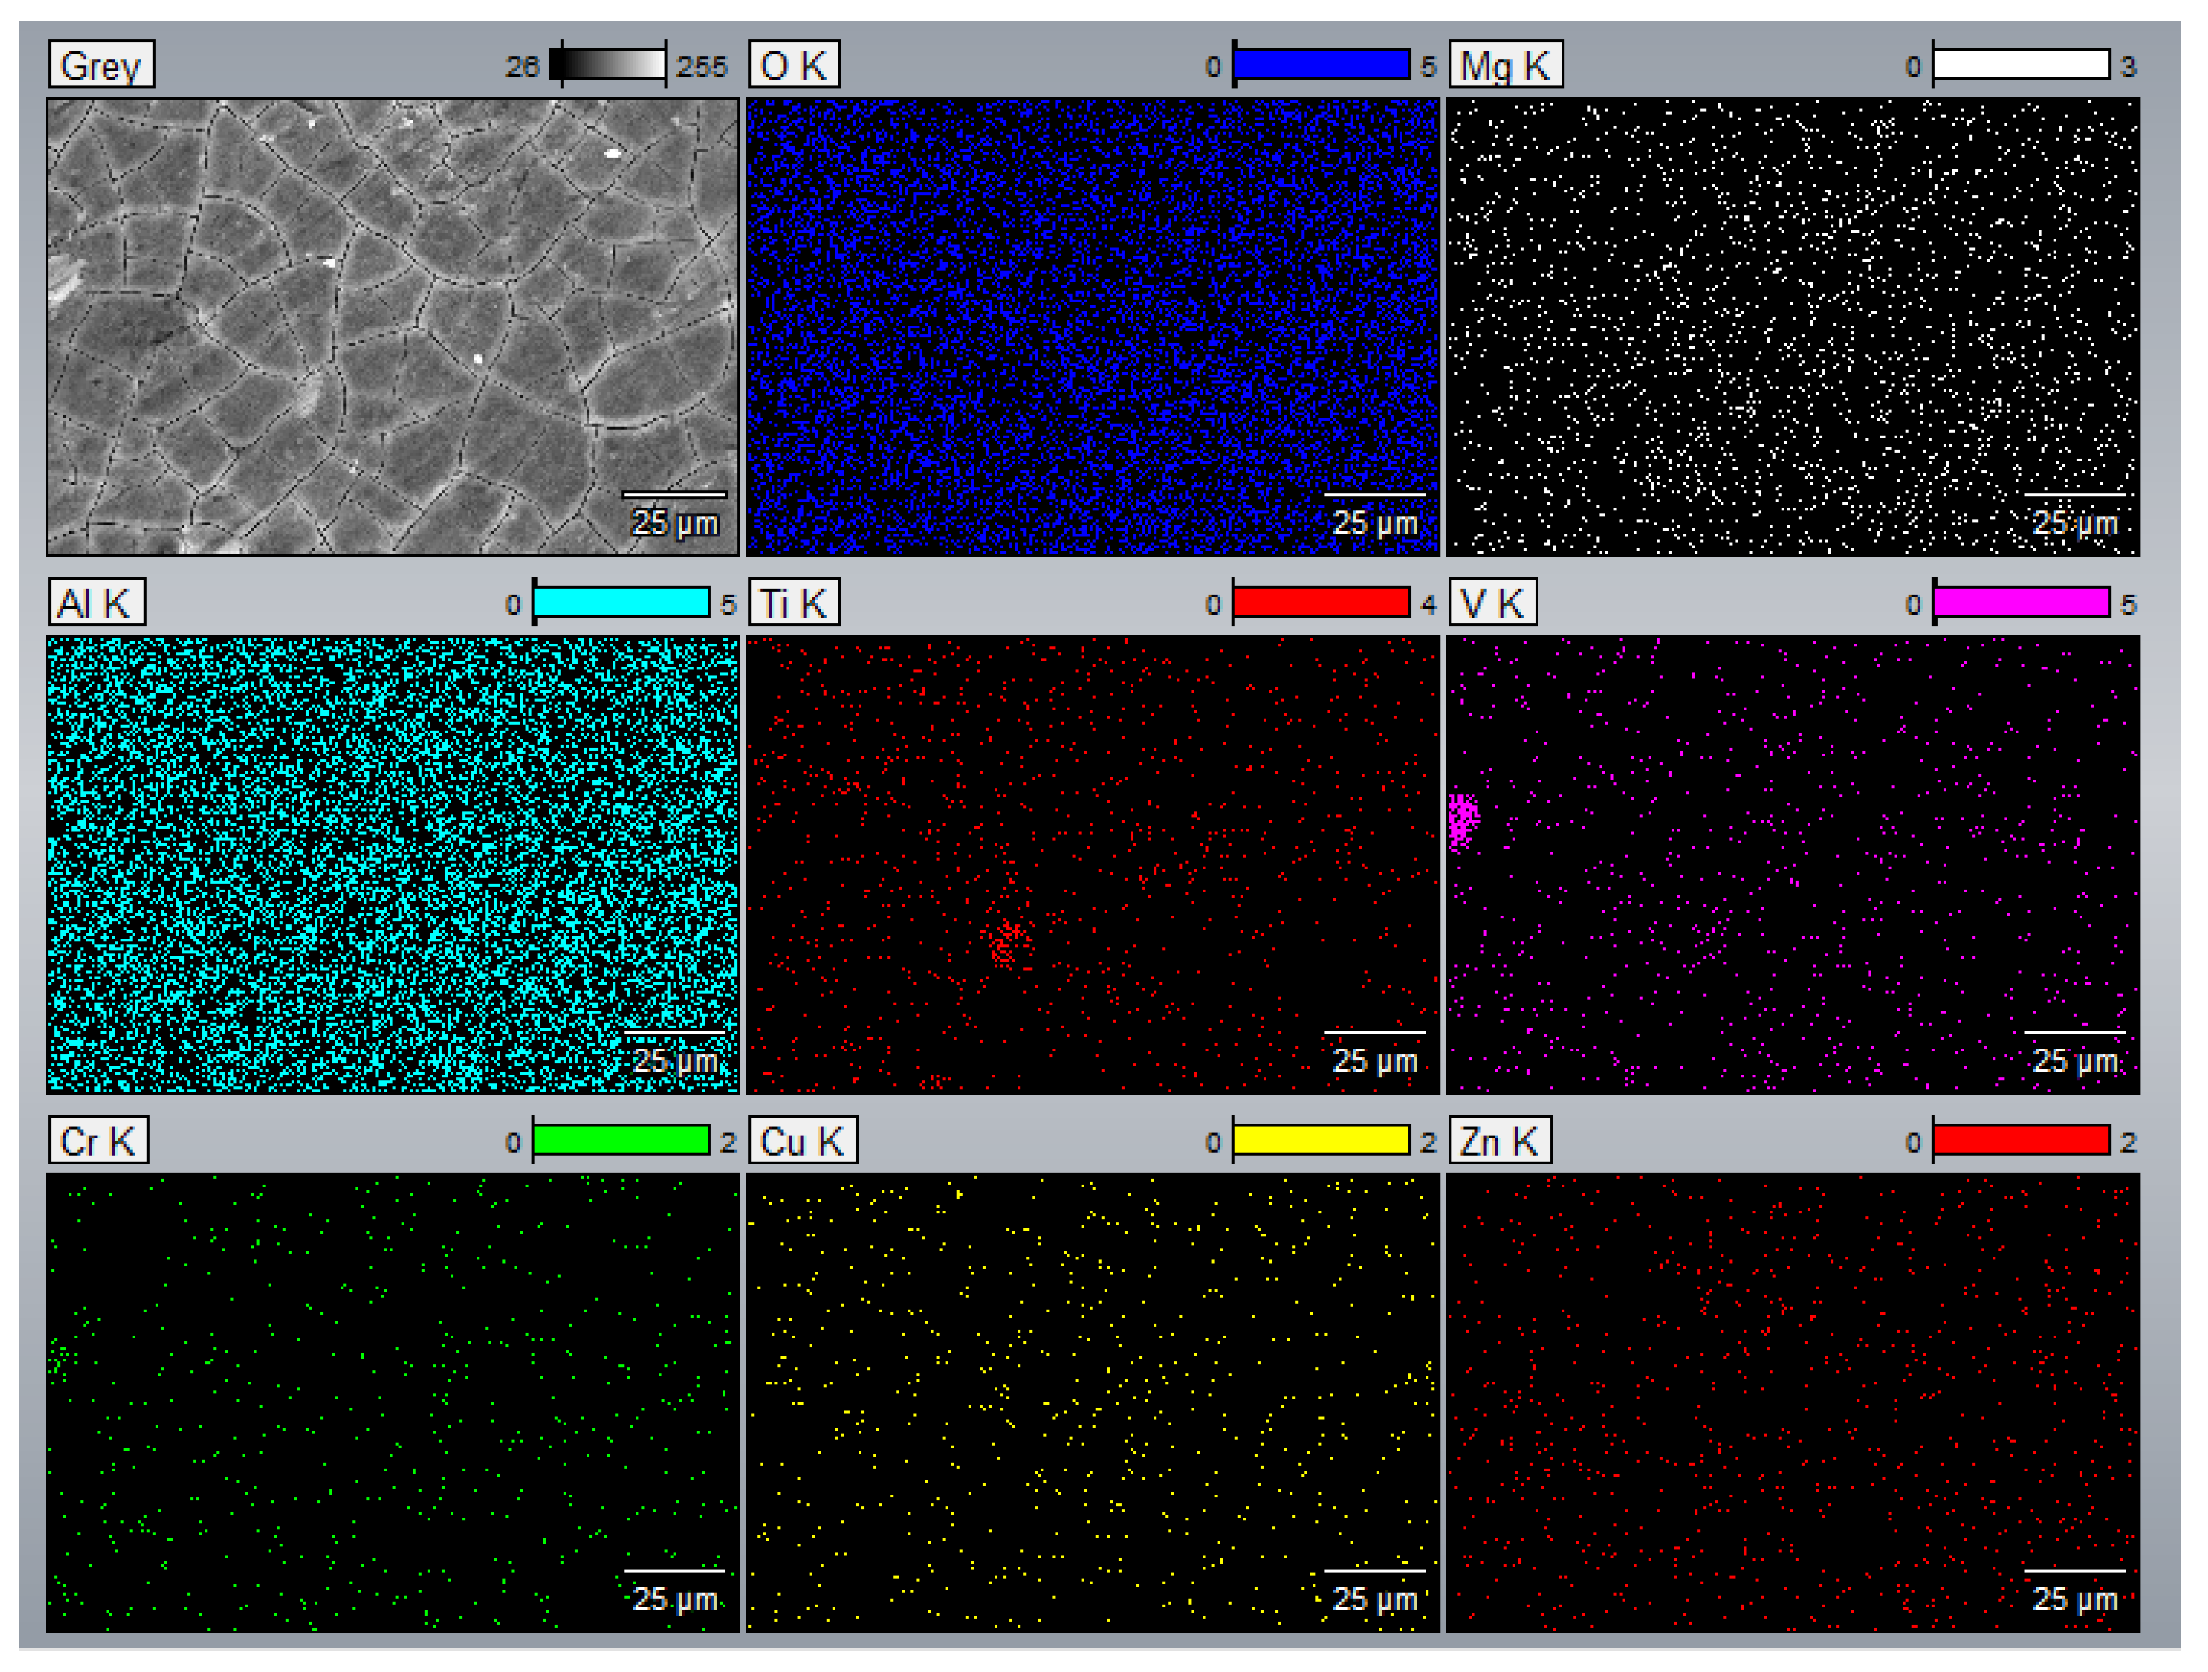
Task: Click the magenta V K color bar
Action: [x=2020, y=603]
